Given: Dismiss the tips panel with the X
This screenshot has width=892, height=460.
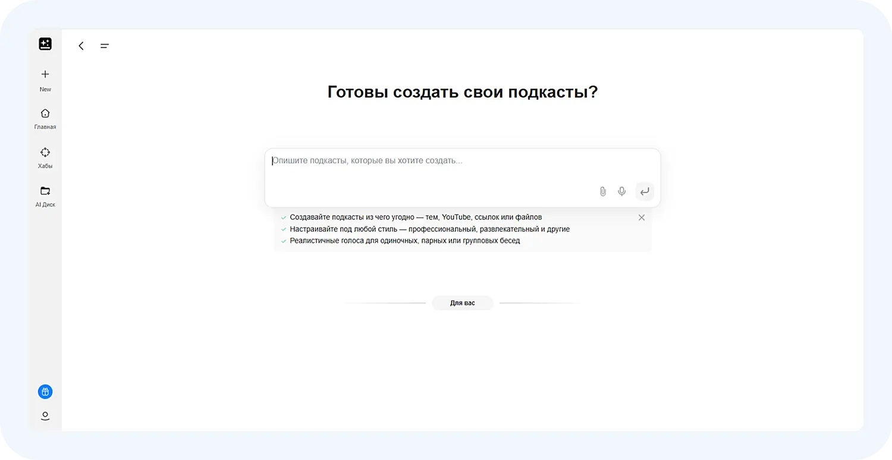Looking at the screenshot, I should click(641, 218).
